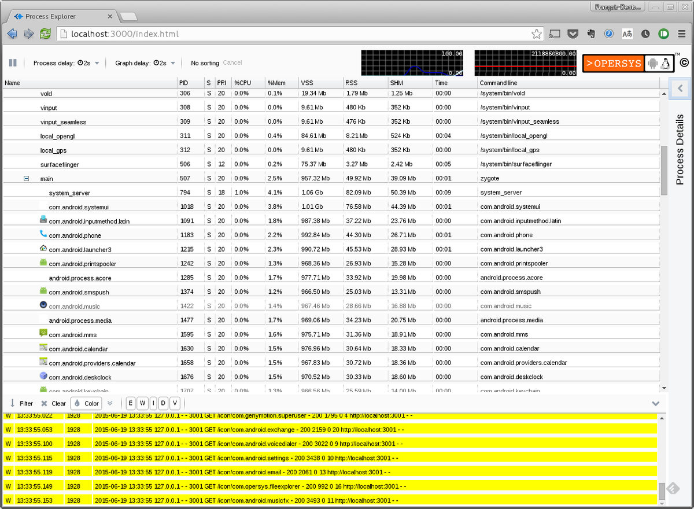Go back in the browser
The image size is (694, 509).
(x=12, y=34)
